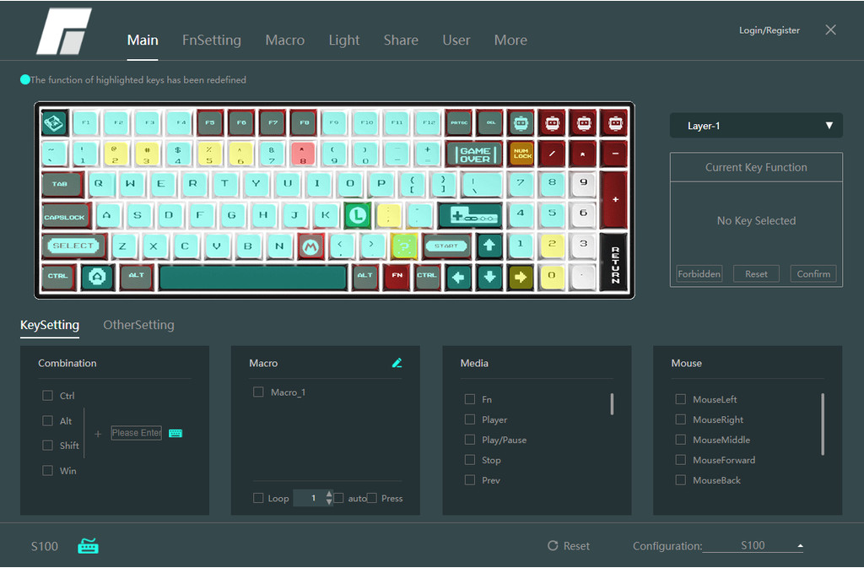This screenshot has width=864, height=568.
Task: Select the up arrow key on keyboard
Action: (489, 246)
